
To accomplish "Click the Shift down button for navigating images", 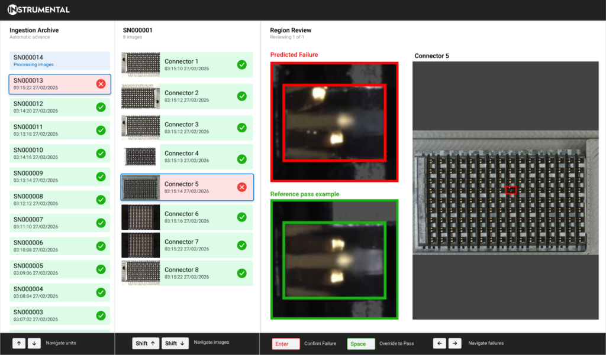I will point(175,343).
